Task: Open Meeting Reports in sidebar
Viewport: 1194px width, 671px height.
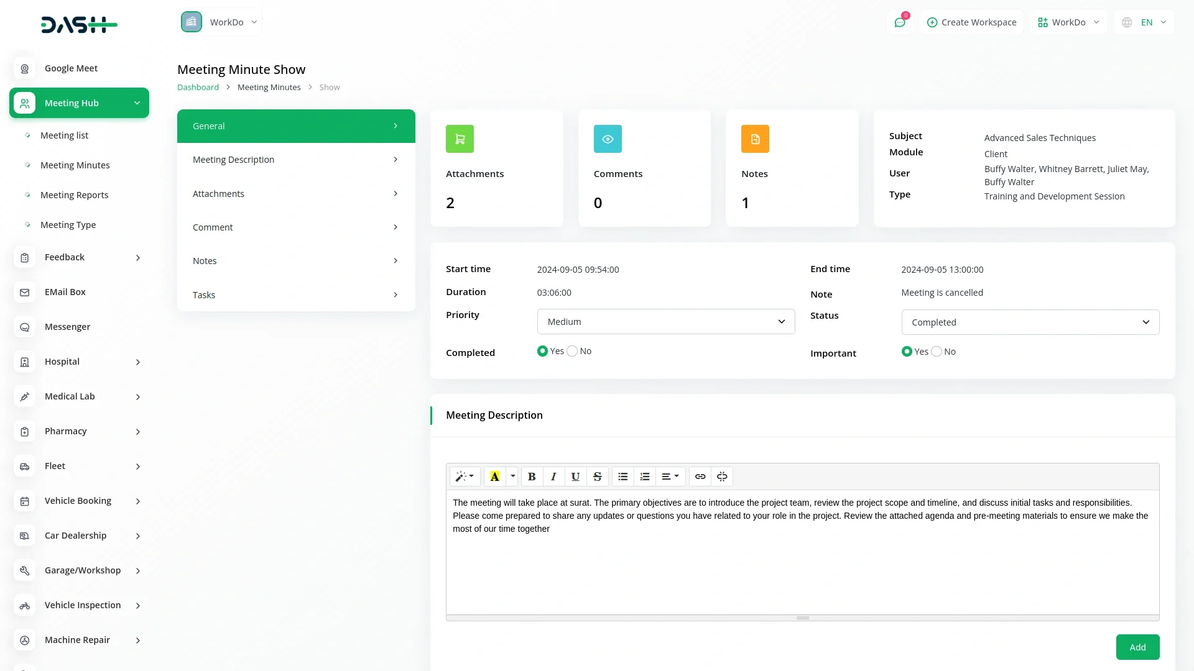Action: [74, 195]
